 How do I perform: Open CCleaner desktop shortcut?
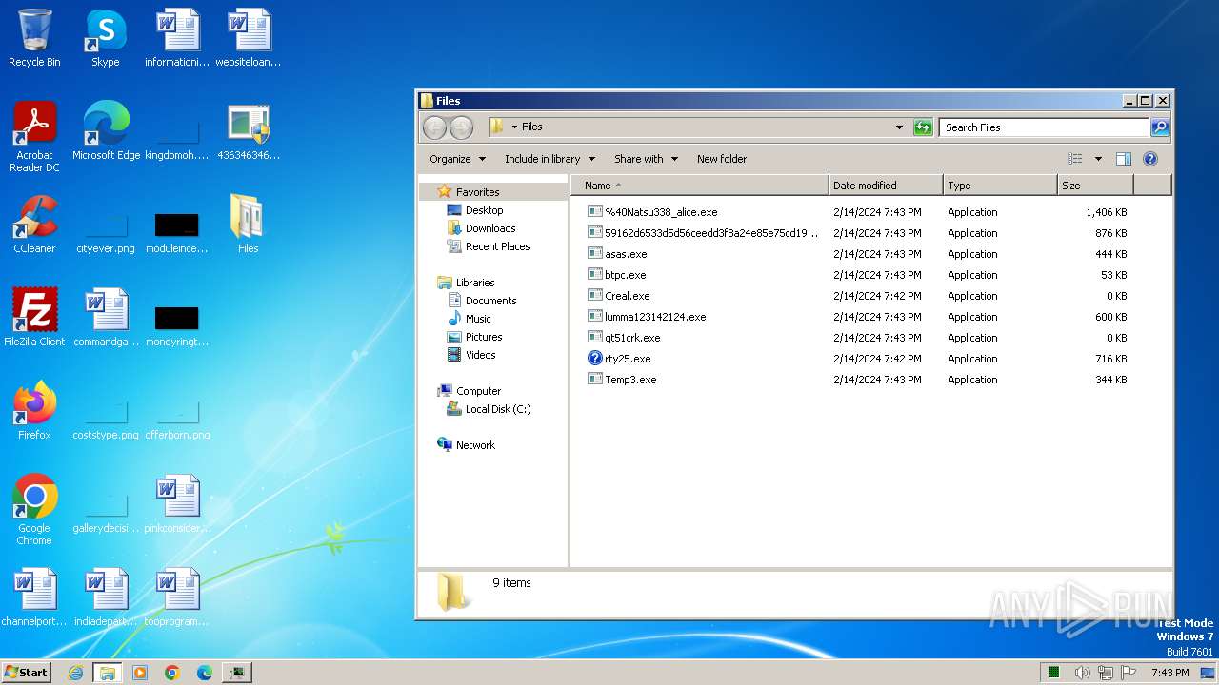(34, 225)
